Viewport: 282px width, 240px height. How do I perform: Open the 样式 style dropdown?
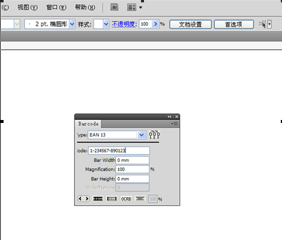coord(106,24)
